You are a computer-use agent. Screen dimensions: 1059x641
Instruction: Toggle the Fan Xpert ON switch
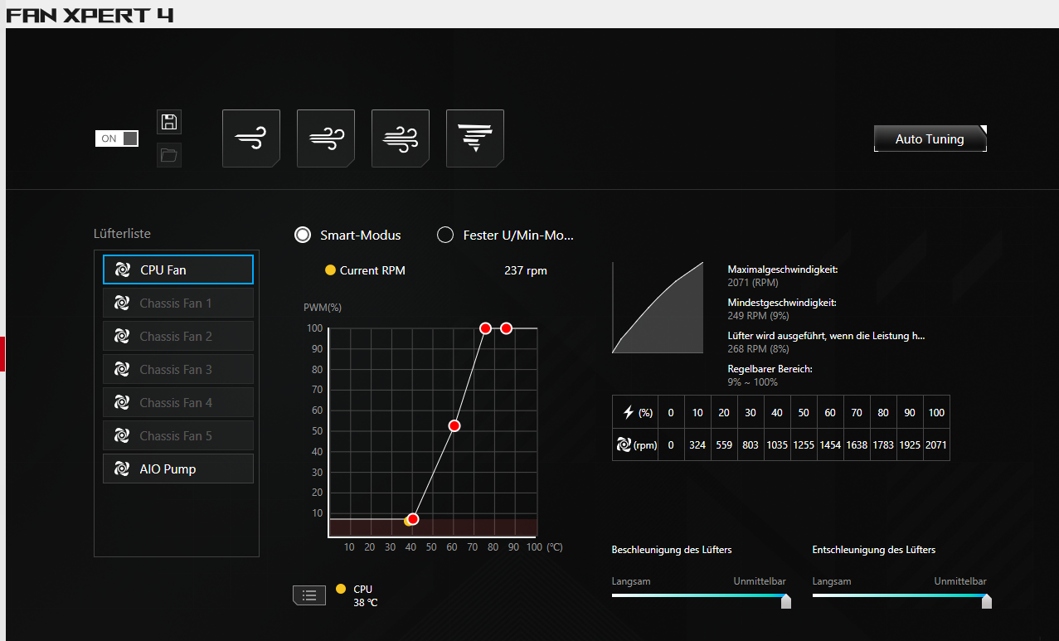117,138
